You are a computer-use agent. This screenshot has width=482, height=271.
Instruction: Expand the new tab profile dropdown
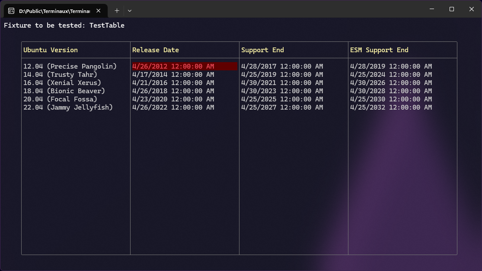point(130,10)
